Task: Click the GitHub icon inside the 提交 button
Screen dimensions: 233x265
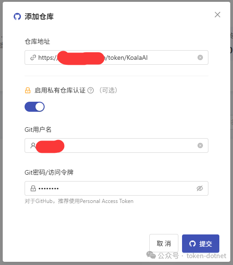Action: [192, 244]
